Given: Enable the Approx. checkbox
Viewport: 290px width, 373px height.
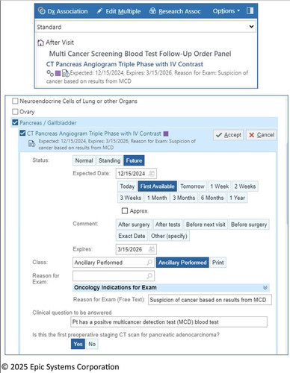Looking at the screenshot, I should [x=125, y=211].
